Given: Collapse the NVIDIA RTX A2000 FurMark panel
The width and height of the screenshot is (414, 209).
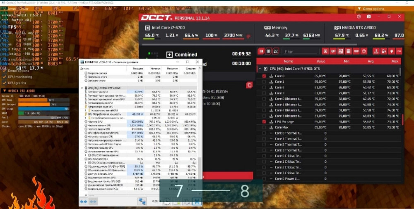Looking at the screenshot, I should (x=5, y=91).
